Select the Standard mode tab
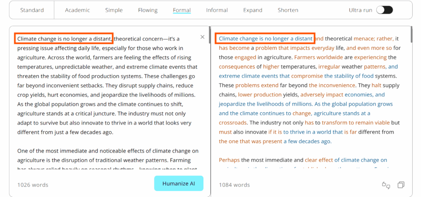This screenshot has width=421, height=197. click(x=32, y=10)
